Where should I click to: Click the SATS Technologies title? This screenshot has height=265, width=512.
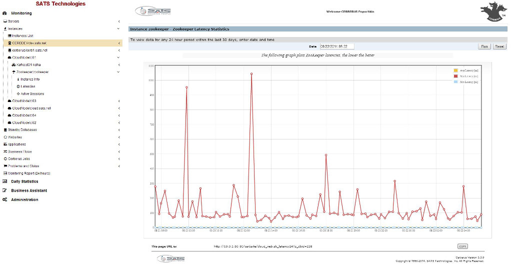(60, 4)
